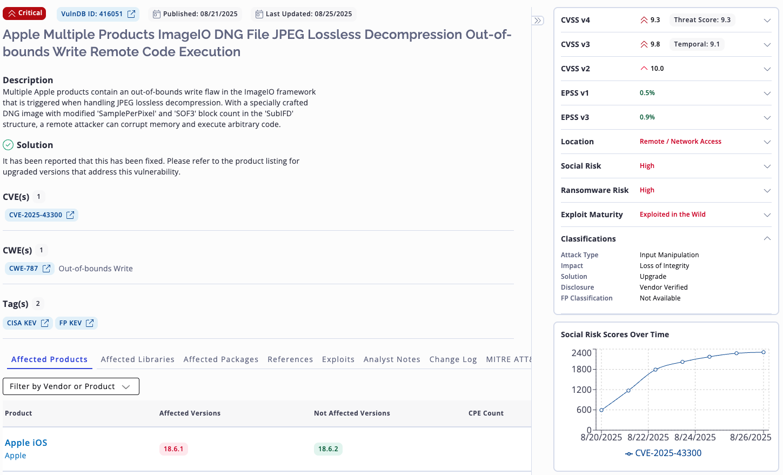Open VulnDB ID 416051 external link icon
The width and height of the screenshot is (783, 475).
(x=131, y=14)
